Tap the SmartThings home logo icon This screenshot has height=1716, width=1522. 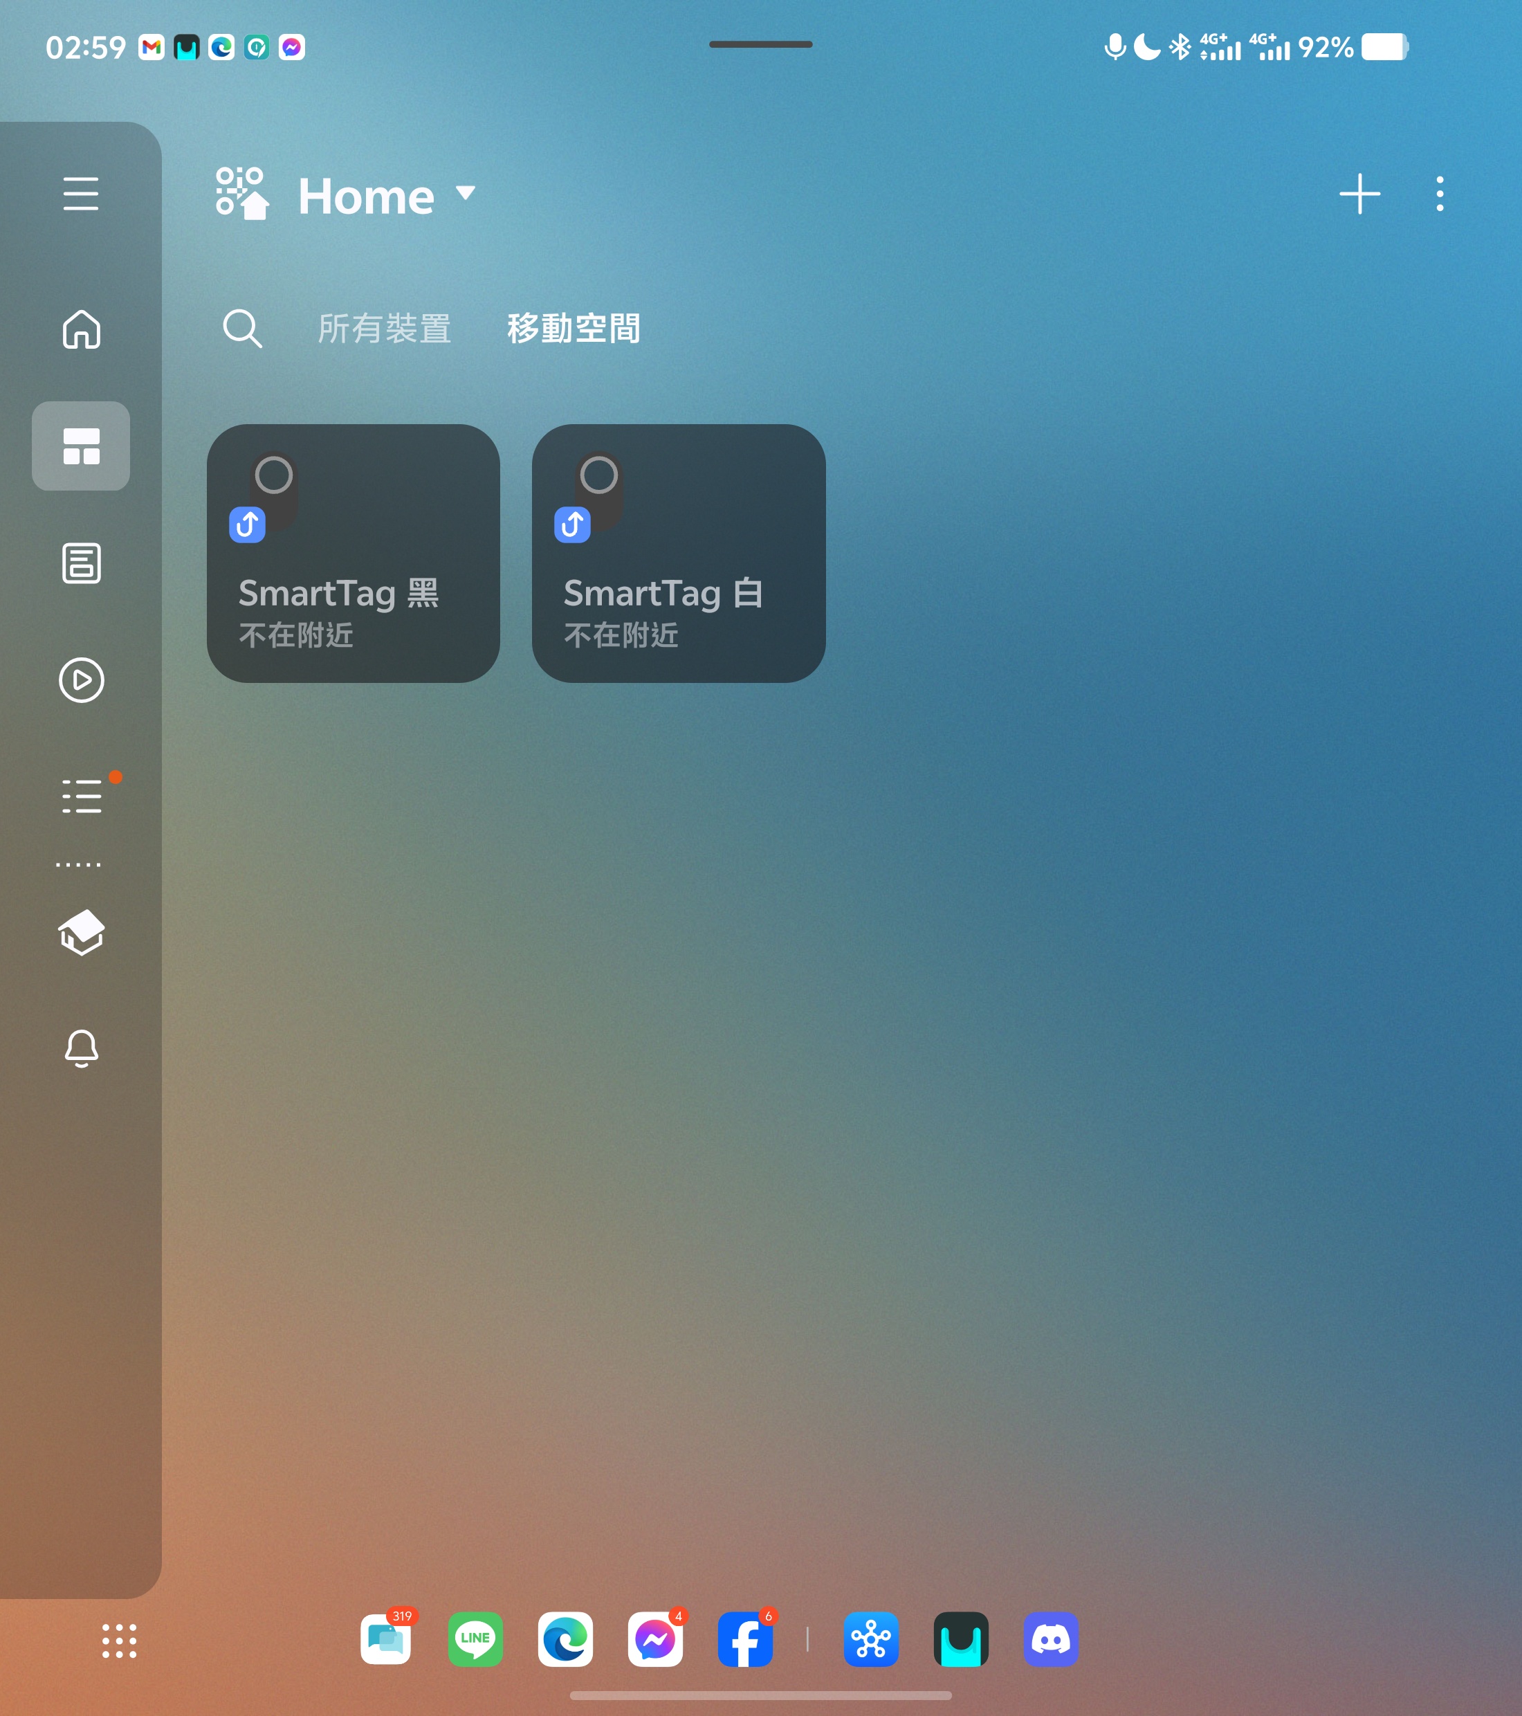241,194
